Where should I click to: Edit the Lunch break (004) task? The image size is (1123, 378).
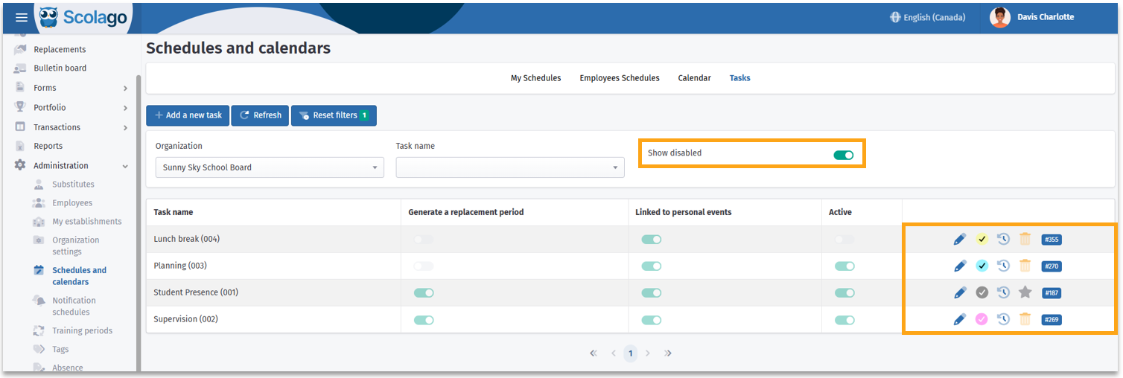(x=960, y=239)
